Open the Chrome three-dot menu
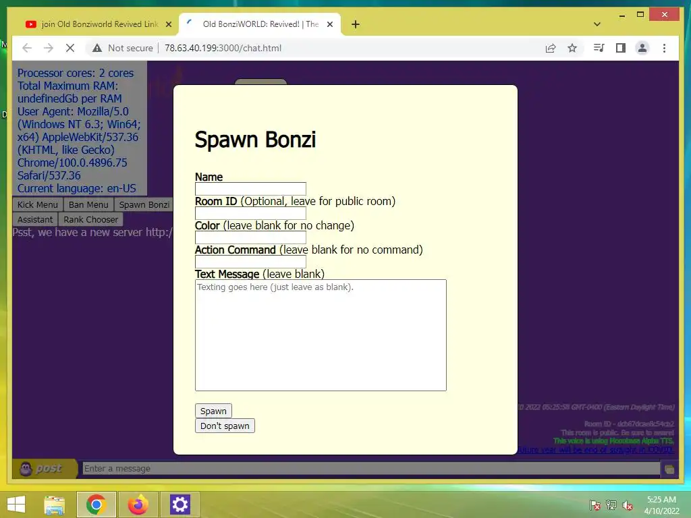691x518 pixels. [x=664, y=48]
